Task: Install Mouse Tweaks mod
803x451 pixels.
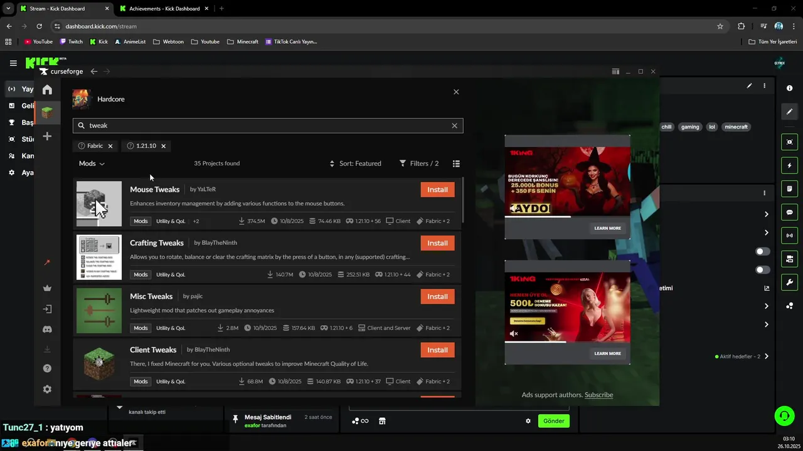Action: tap(437, 190)
